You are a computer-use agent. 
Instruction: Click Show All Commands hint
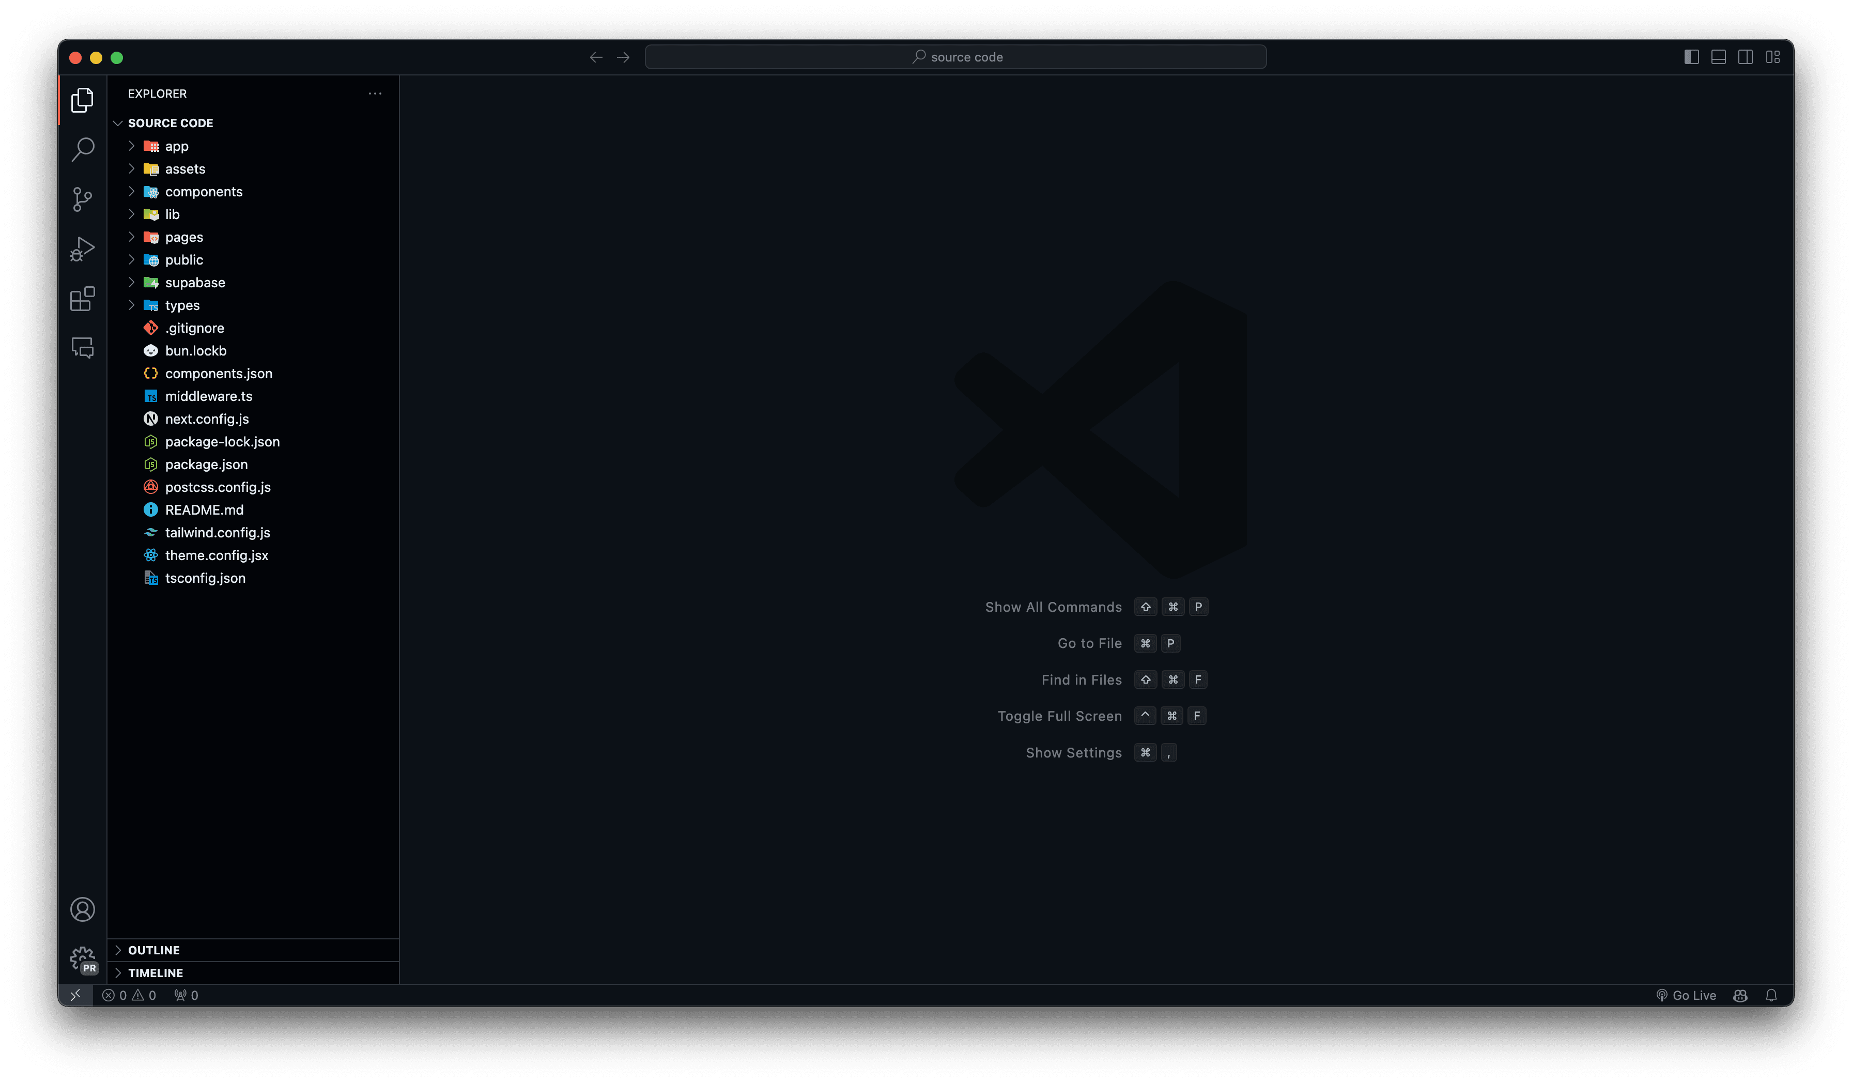tap(1053, 607)
